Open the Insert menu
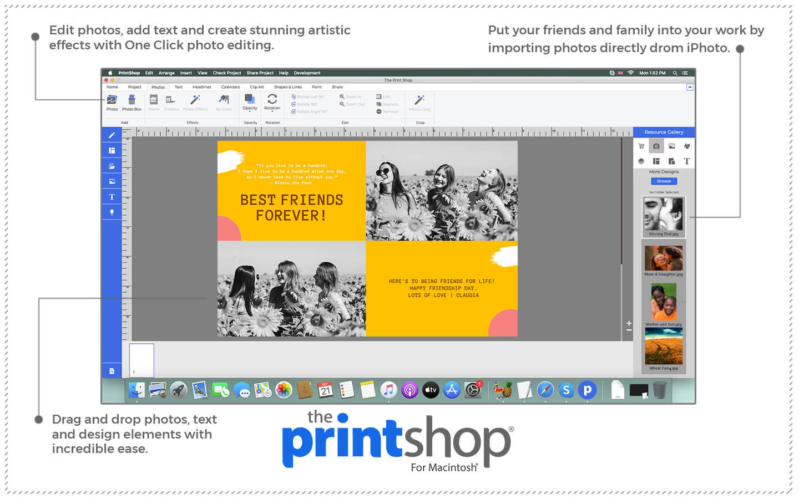Screen dimensions: 799x499 [x=186, y=73]
